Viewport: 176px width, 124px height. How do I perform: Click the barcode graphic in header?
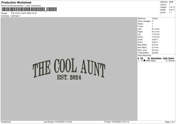coord(29,9)
